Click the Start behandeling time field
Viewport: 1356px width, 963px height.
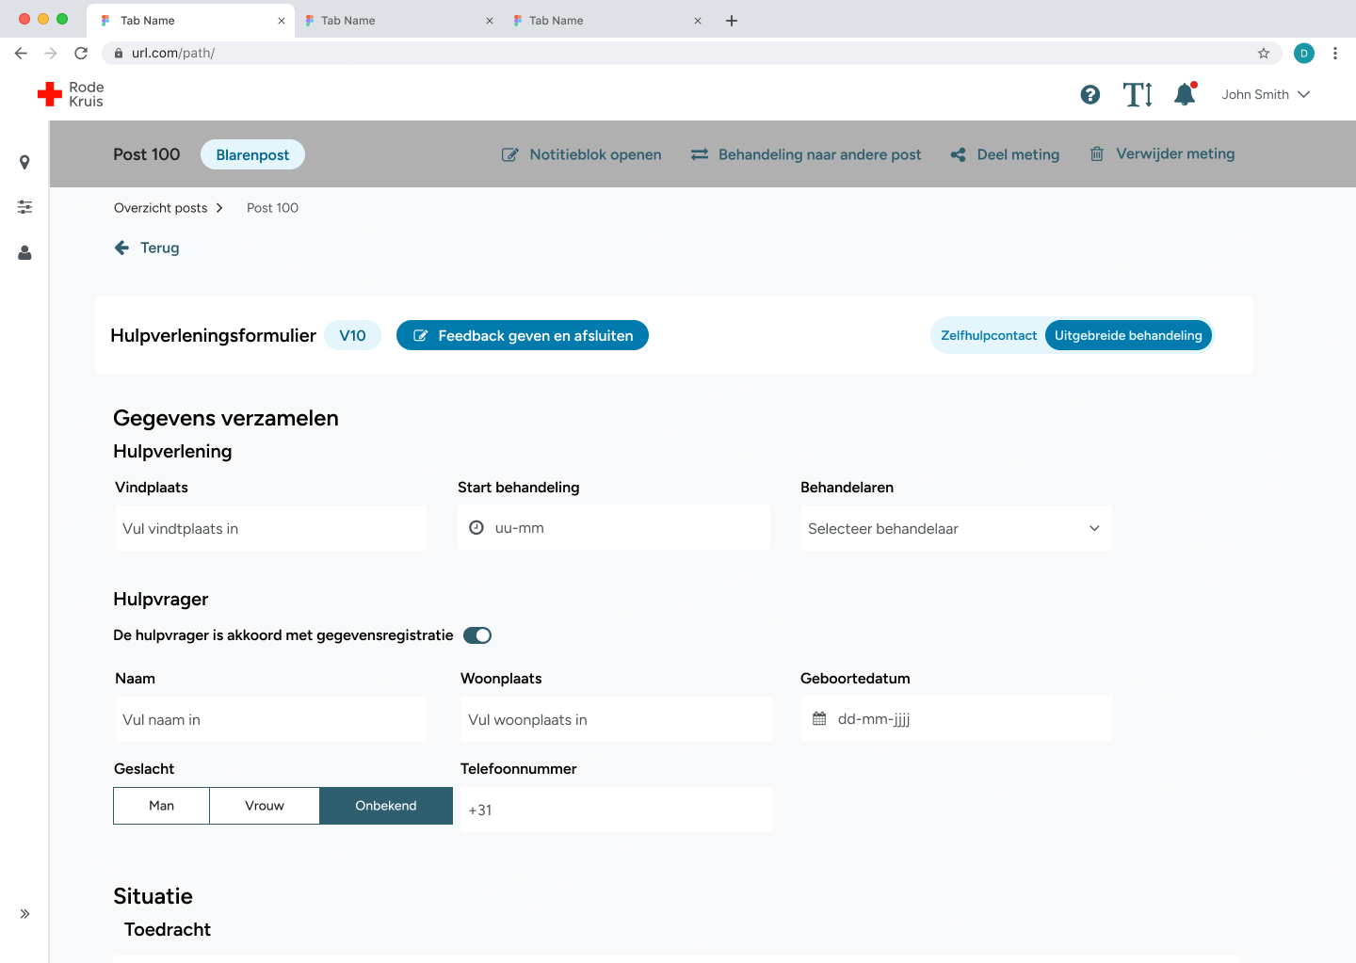[614, 528]
